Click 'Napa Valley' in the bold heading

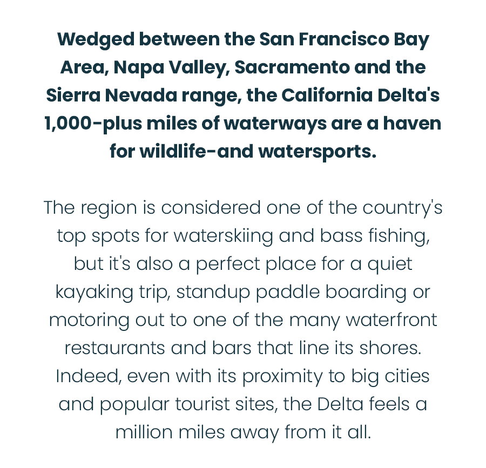171,67
